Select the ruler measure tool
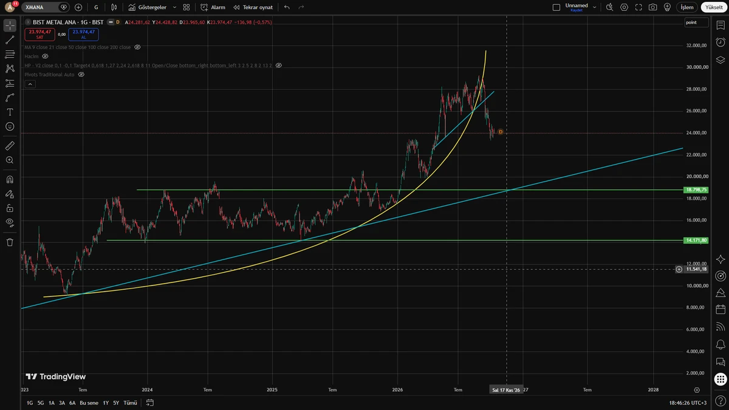729x410 pixels. click(x=10, y=146)
